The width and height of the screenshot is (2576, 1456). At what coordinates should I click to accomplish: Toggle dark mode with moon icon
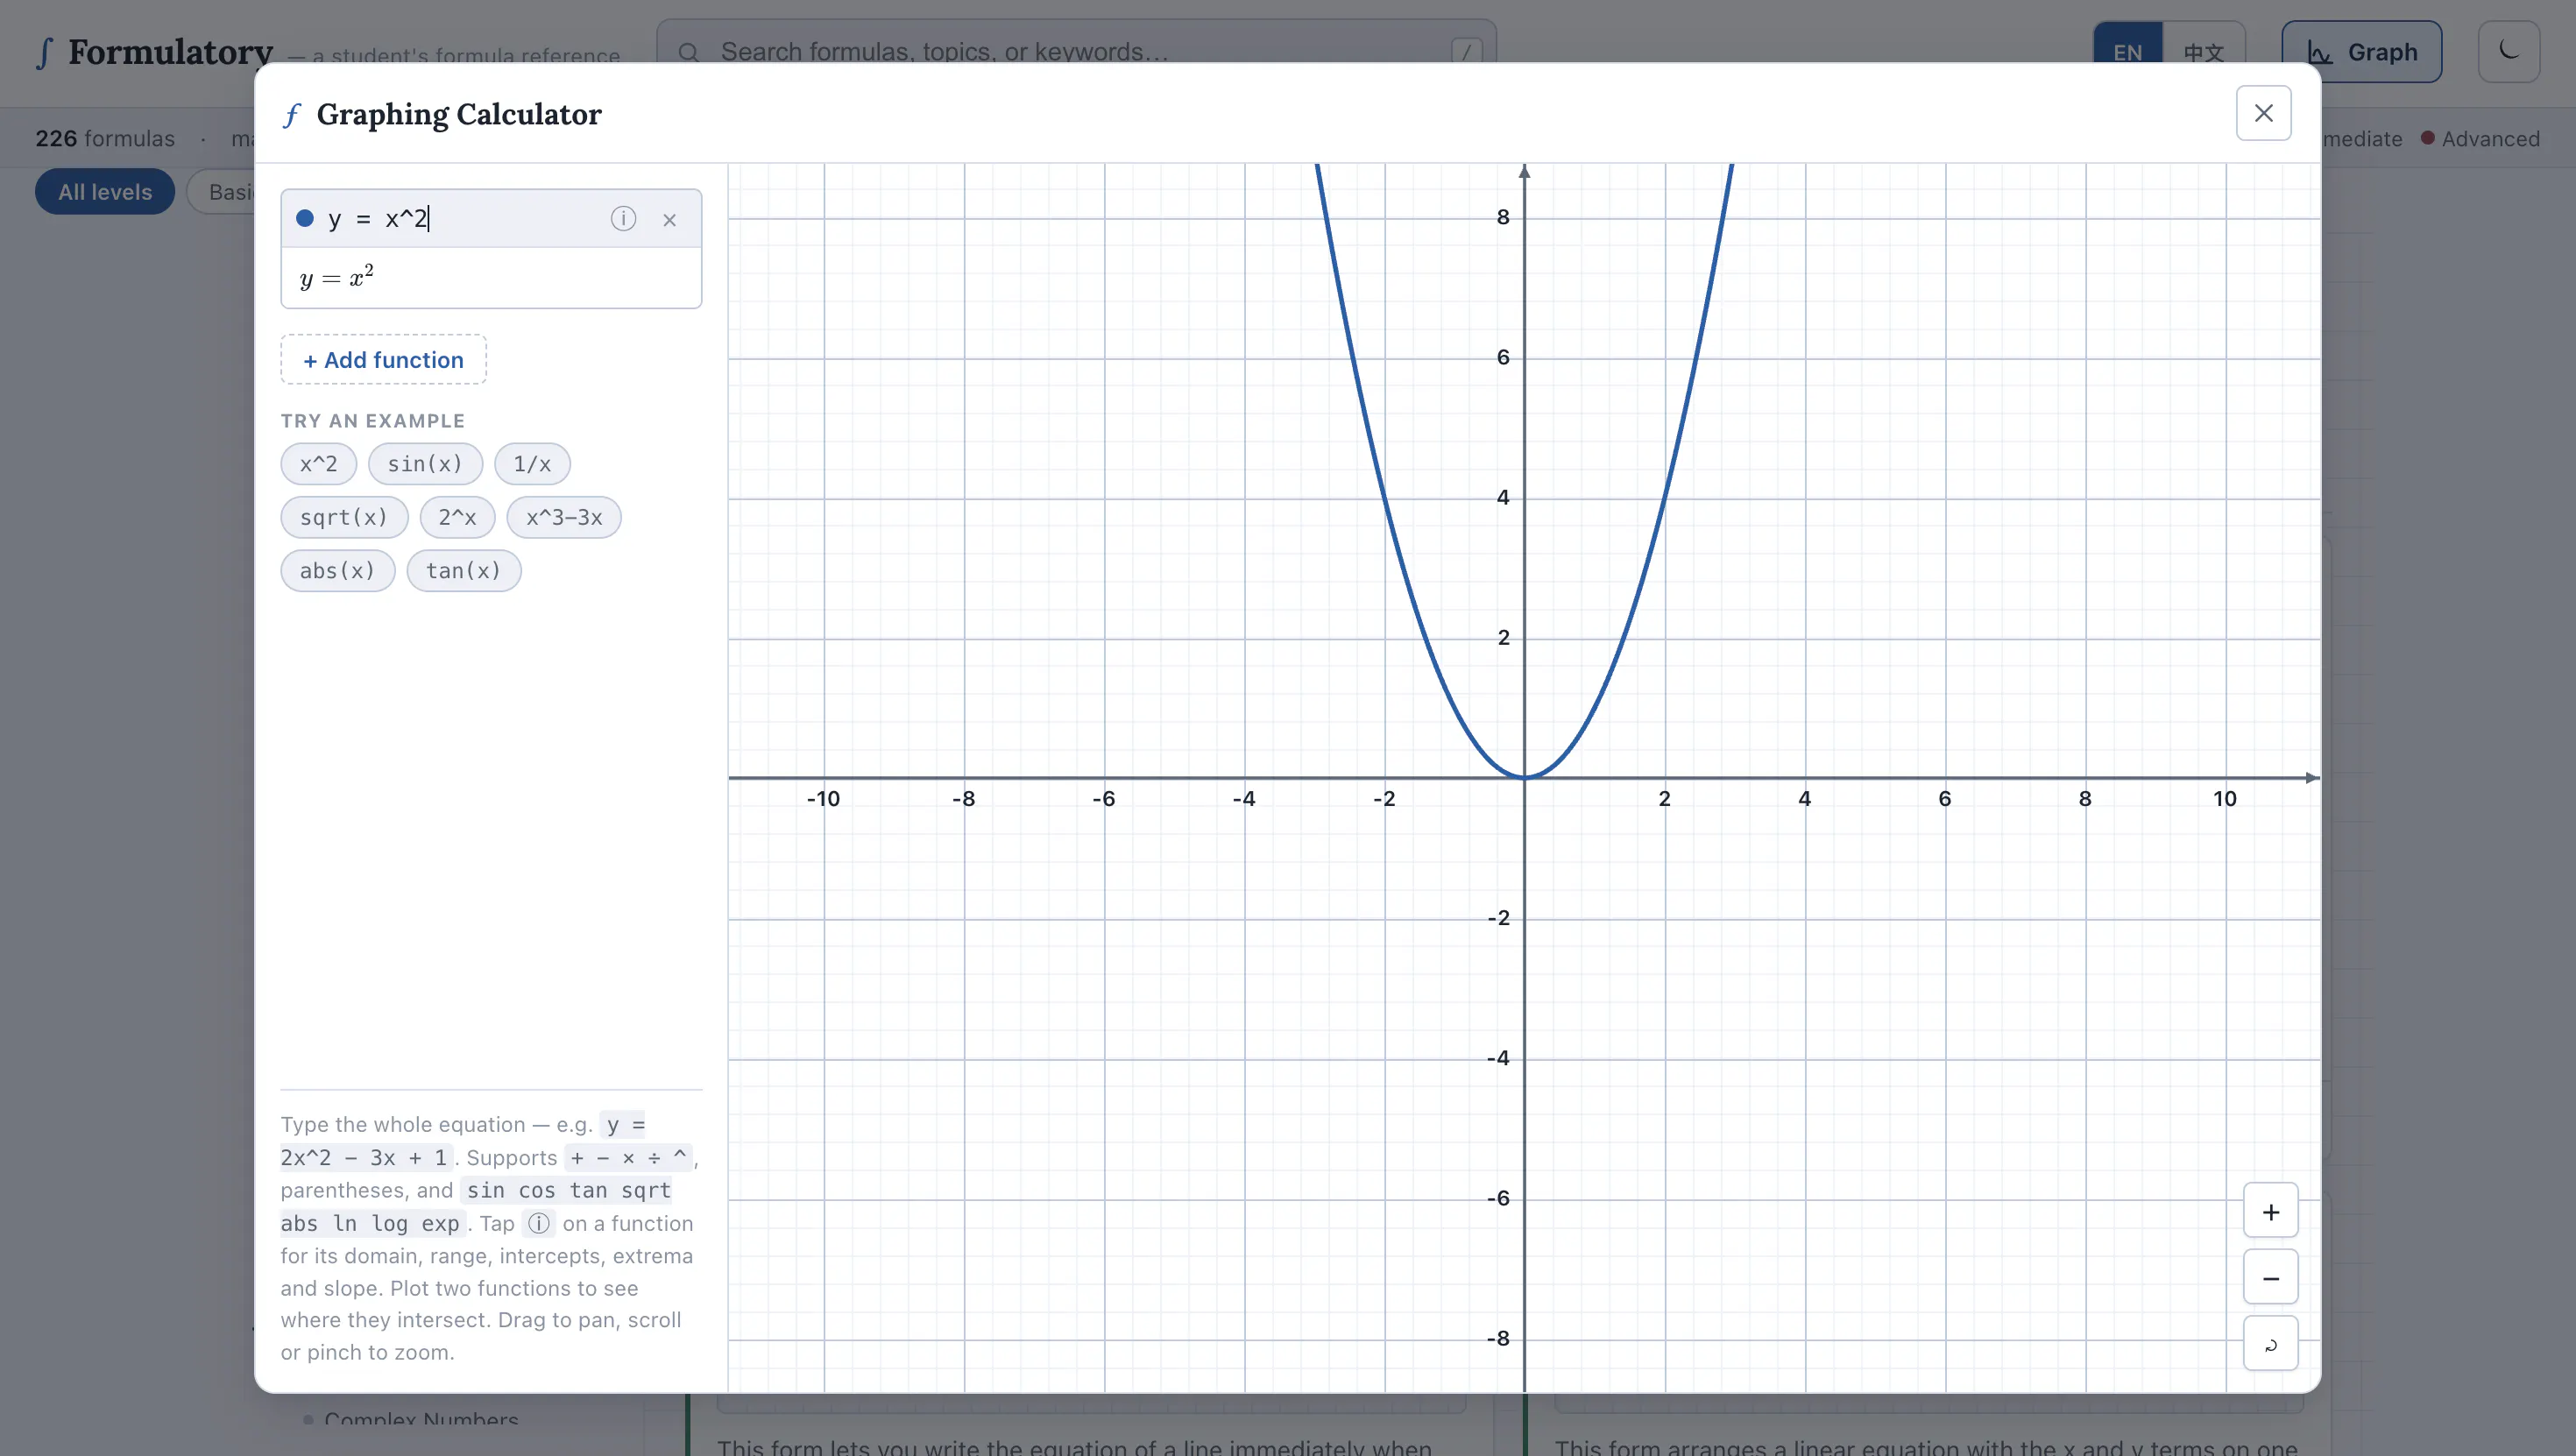2508,51
